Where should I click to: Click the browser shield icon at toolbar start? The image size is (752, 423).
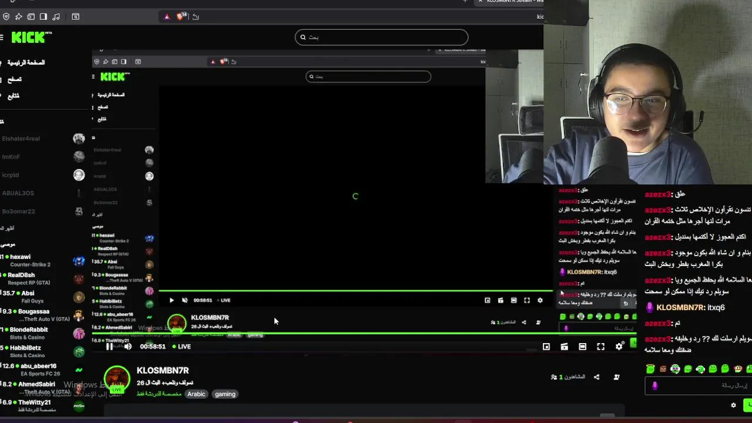pyautogui.click(x=6, y=16)
